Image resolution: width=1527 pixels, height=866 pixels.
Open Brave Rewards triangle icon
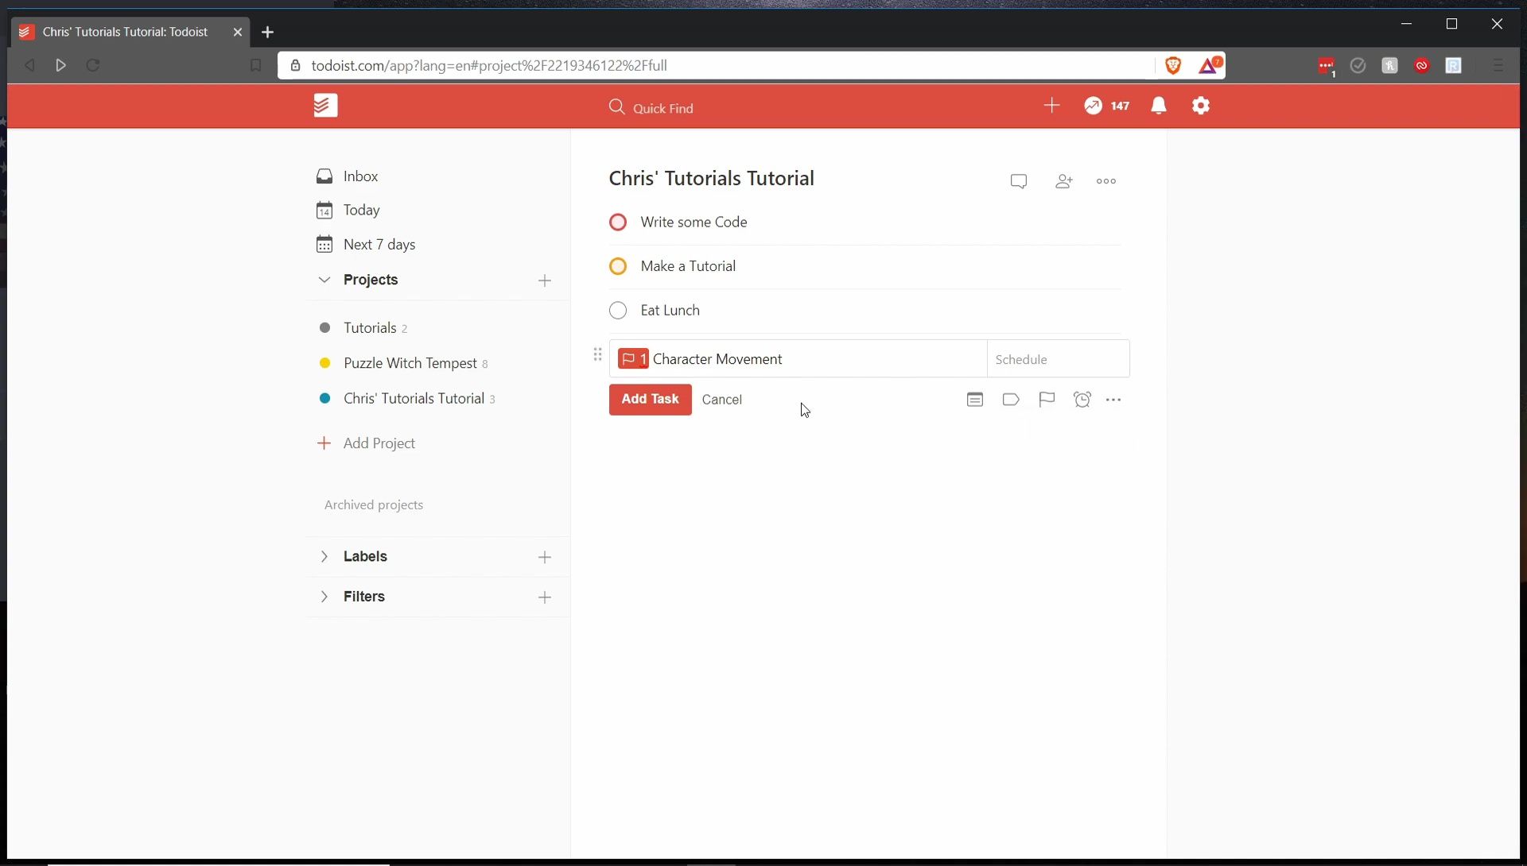(x=1210, y=65)
